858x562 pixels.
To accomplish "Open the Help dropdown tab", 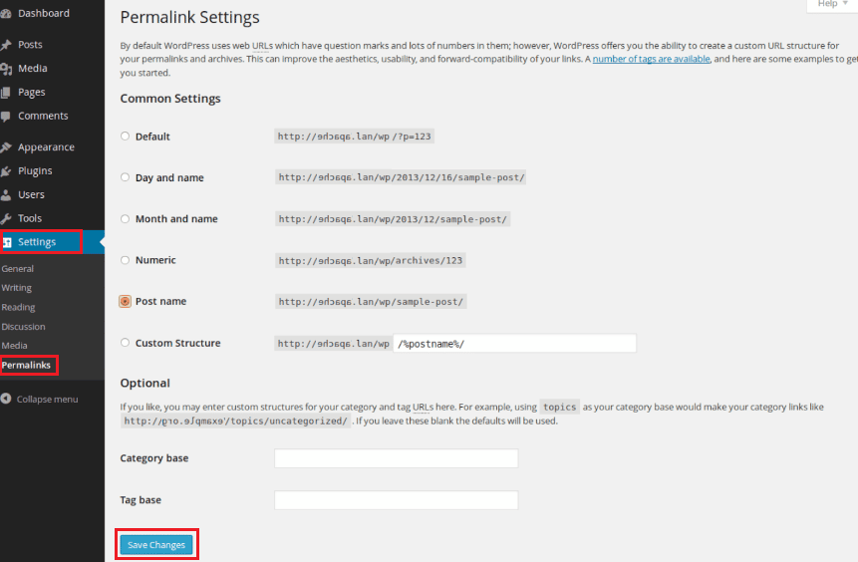I will click(x=832, y=4).
